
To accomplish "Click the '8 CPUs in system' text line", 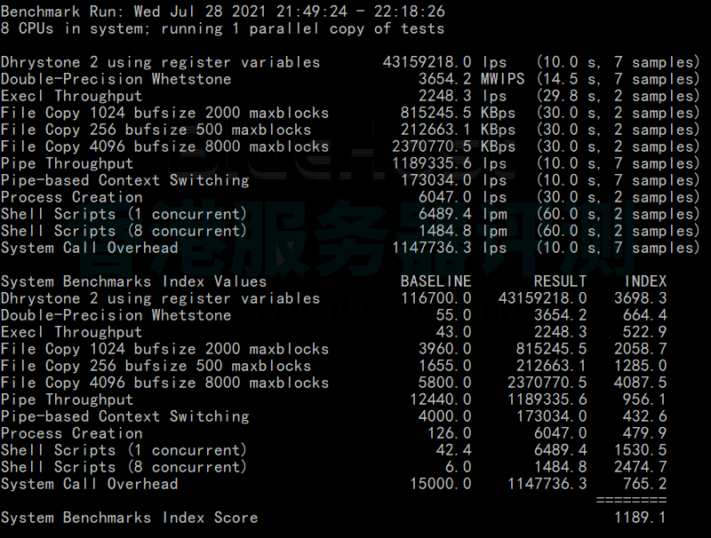I will (222, 28).
